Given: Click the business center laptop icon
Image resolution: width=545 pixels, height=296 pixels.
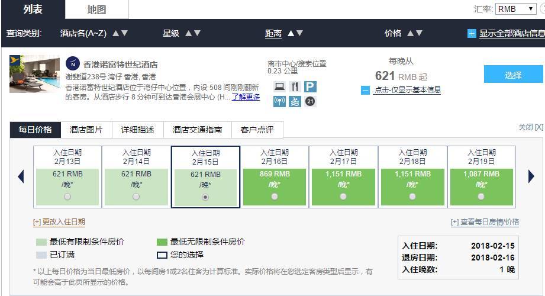Looking at the screenshot, I should pos(279,86).
